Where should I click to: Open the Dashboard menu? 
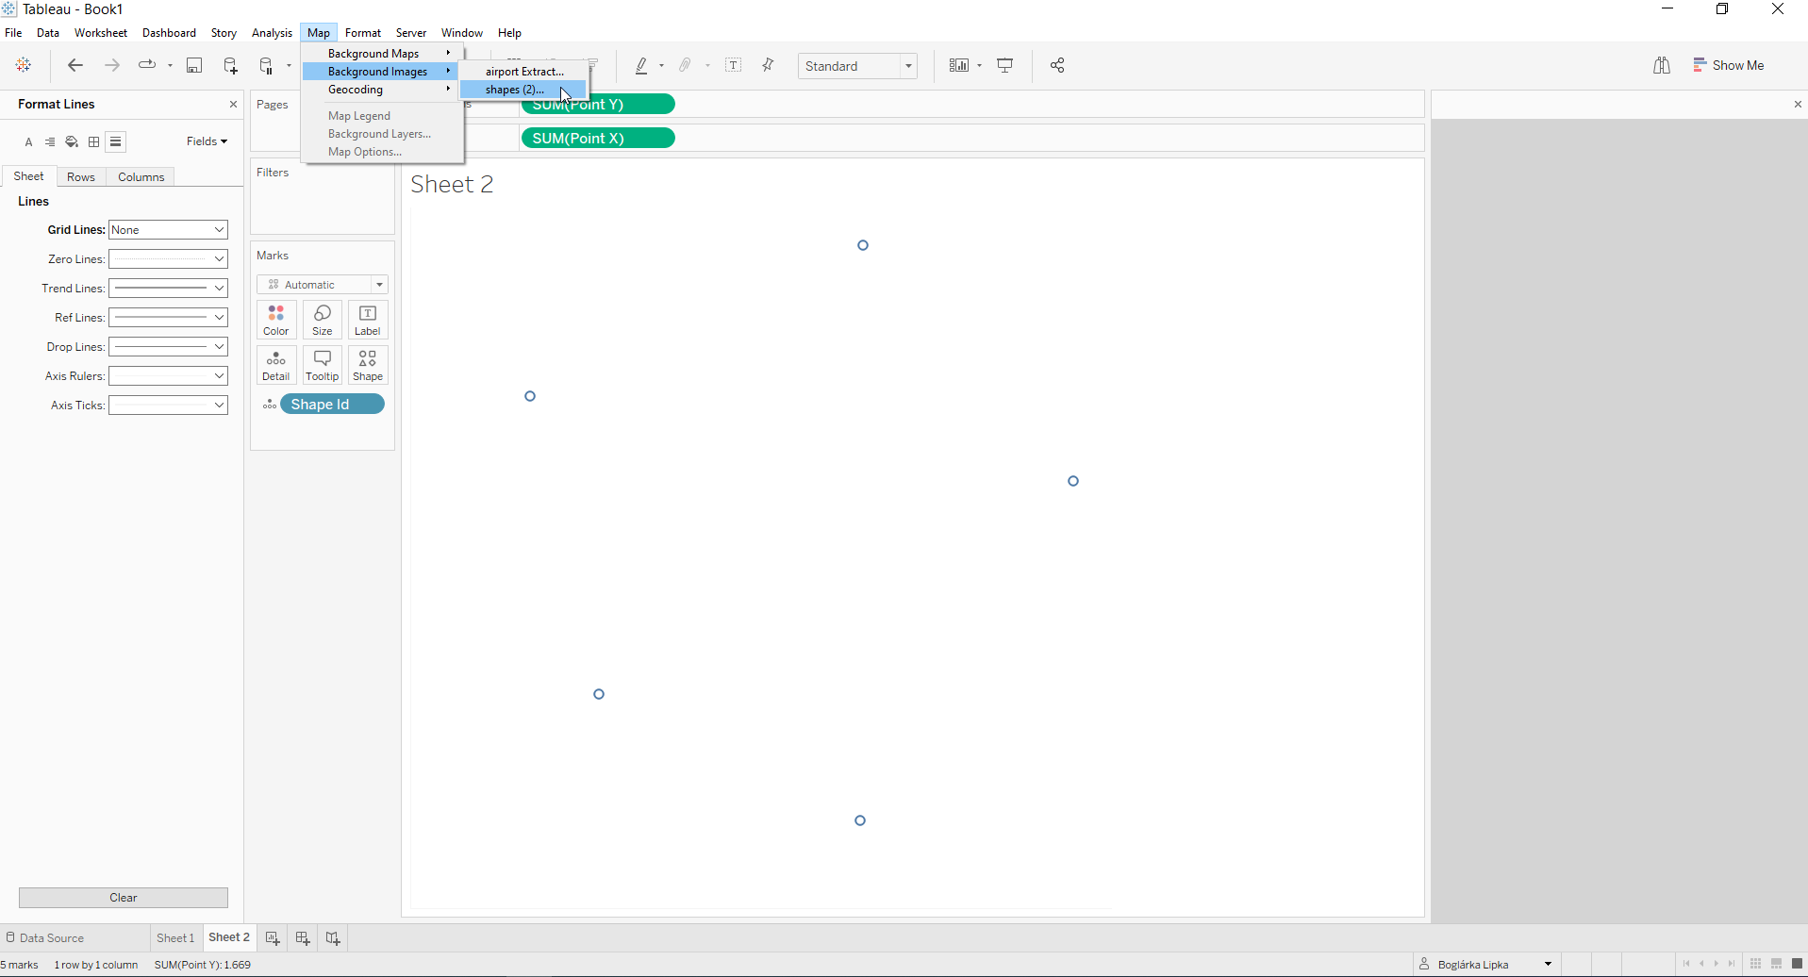click(x=170, y=33)
